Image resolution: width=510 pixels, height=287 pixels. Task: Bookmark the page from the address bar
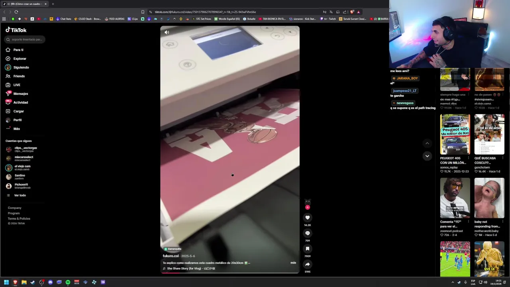pos(143,12)
